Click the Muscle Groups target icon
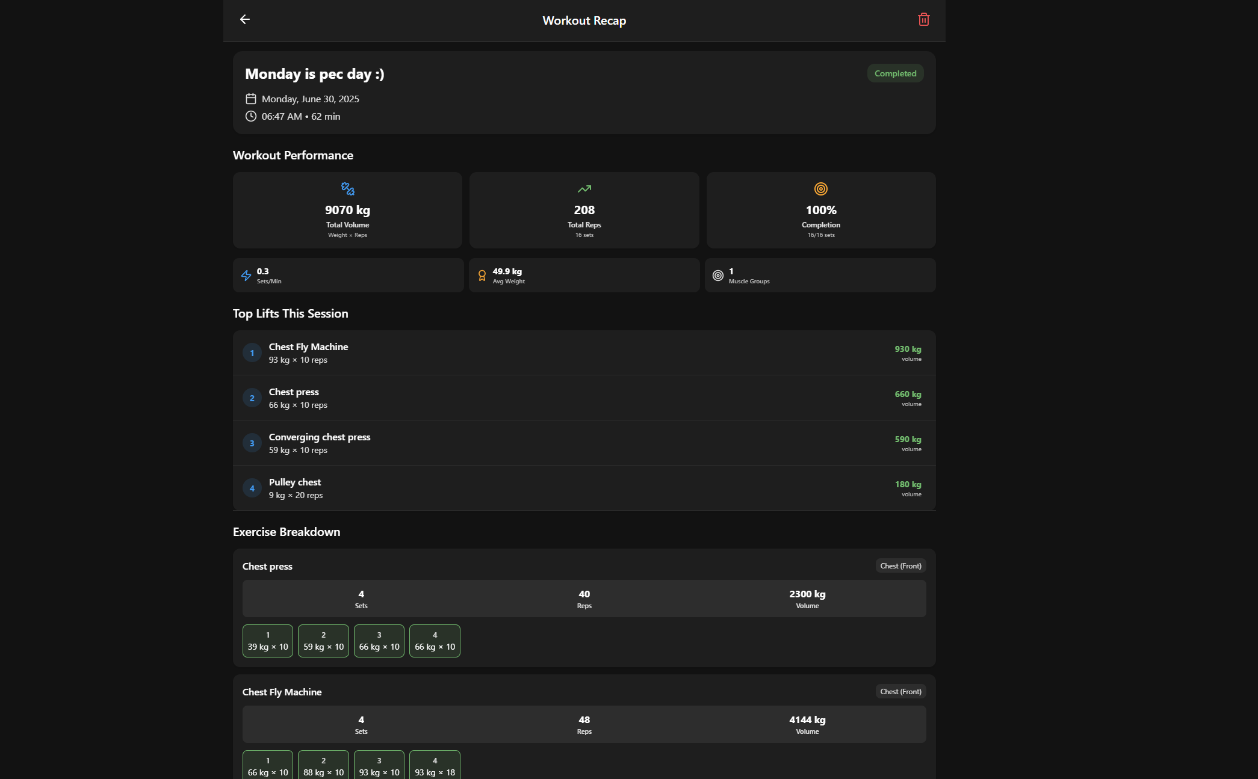 [x=717, y=276]
